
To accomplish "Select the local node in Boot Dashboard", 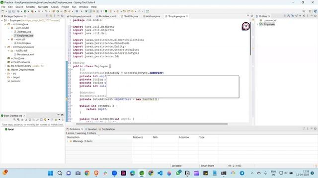I will [x=11, y=130].
